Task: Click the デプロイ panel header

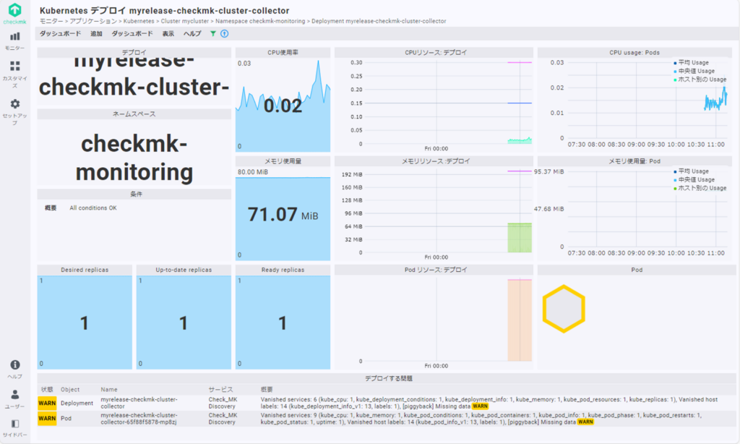Action: click(x=134, y=53)
